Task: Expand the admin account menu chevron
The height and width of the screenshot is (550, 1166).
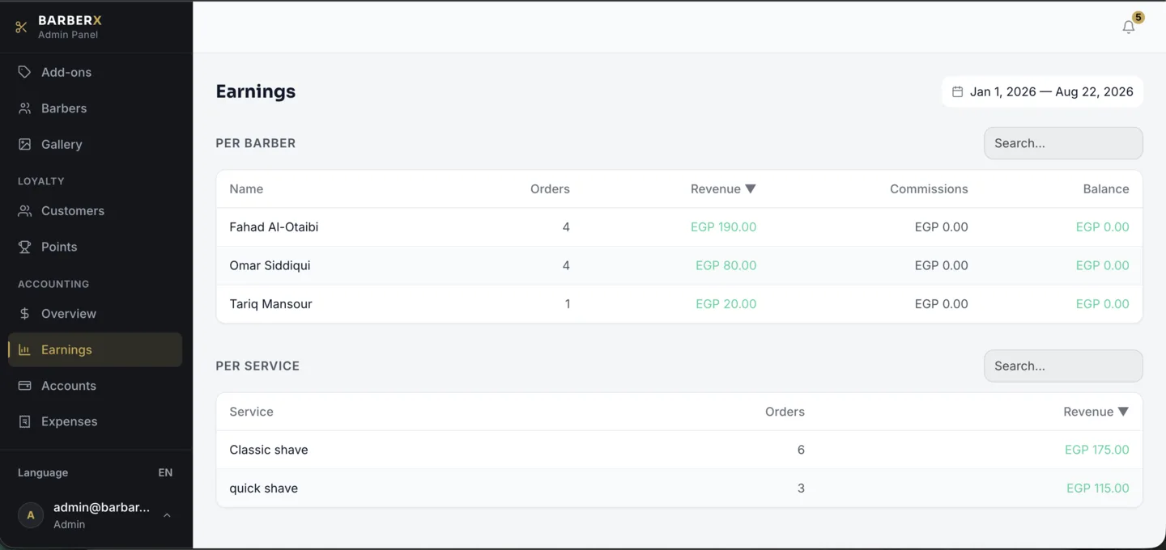Action: click(167, 515)
